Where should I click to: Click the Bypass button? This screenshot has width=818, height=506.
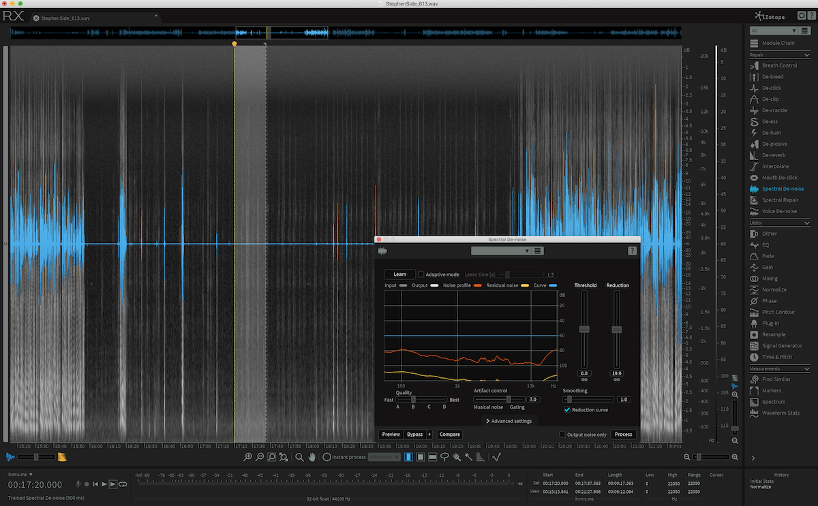coord(414,434)
